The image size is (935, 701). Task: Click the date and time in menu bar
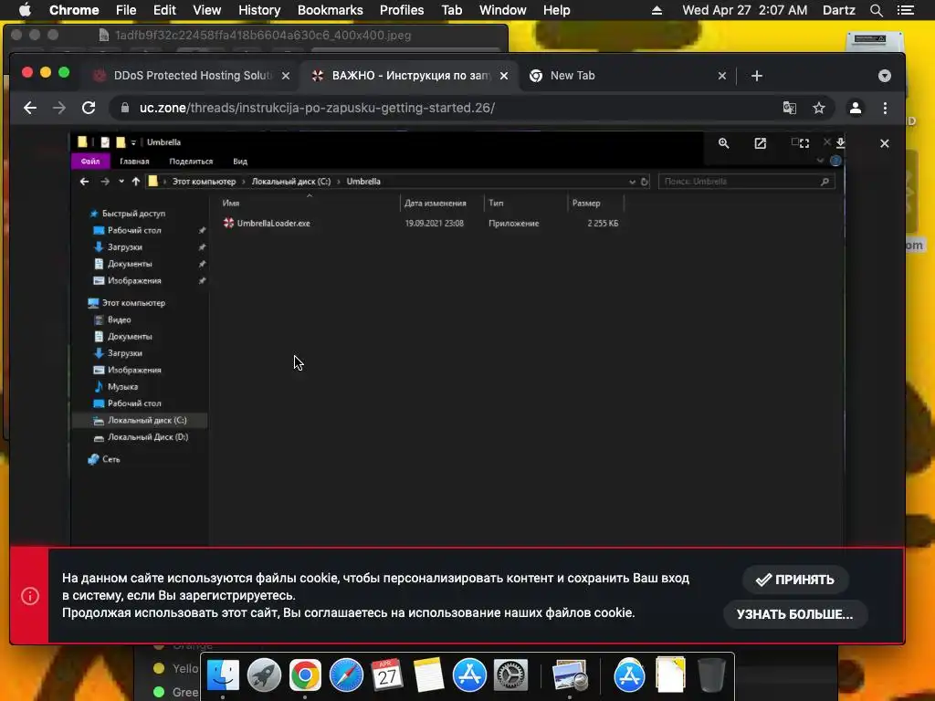tap(745, 10)
